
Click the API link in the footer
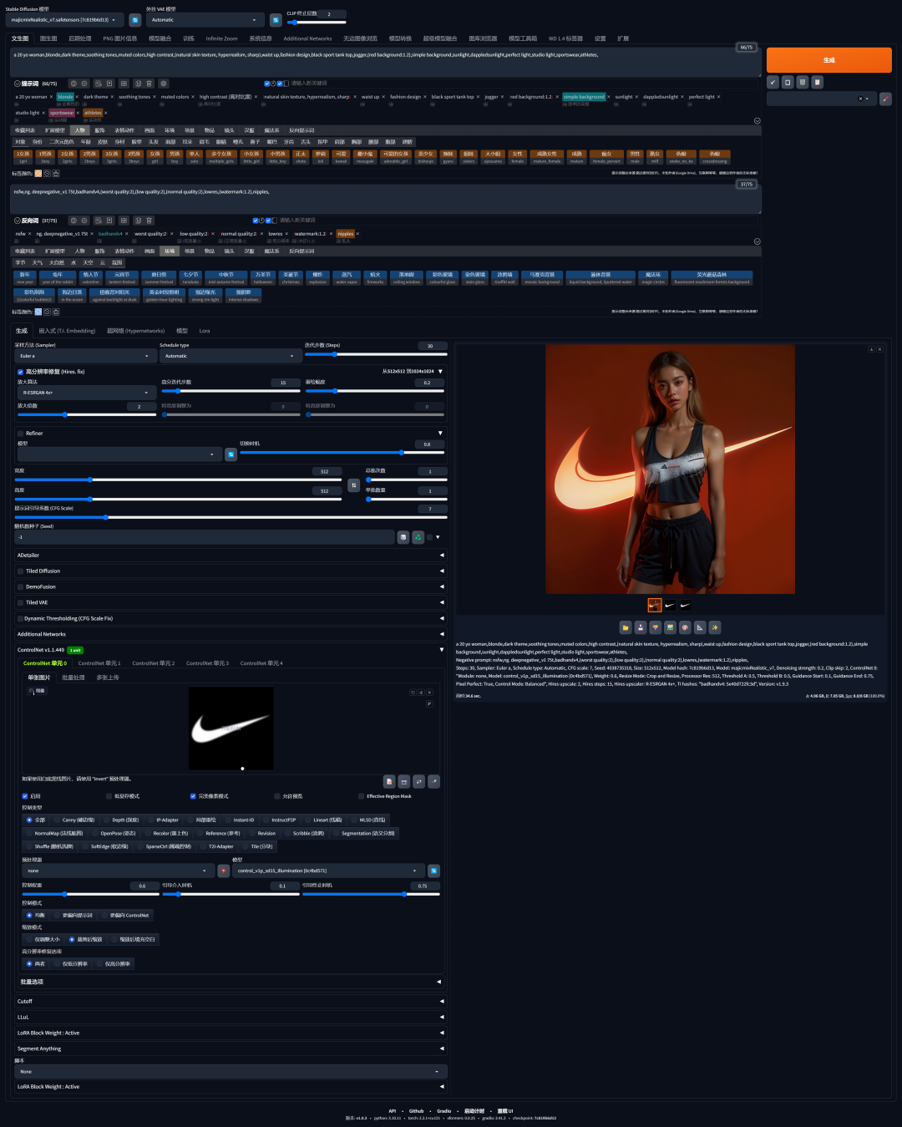392,1111
